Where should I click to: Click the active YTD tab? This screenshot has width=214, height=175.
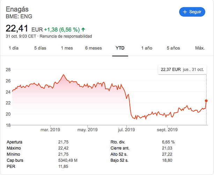(x=120, y=48)
